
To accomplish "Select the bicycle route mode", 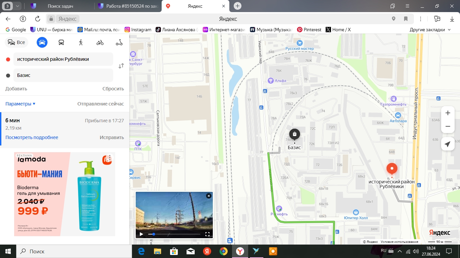I will click(x=100, y=42).
